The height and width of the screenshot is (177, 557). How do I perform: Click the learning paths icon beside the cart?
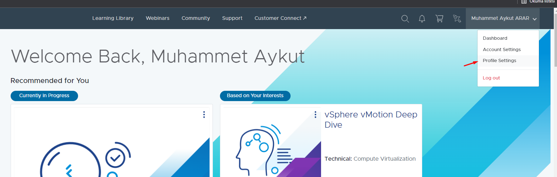tap(457, 18)
